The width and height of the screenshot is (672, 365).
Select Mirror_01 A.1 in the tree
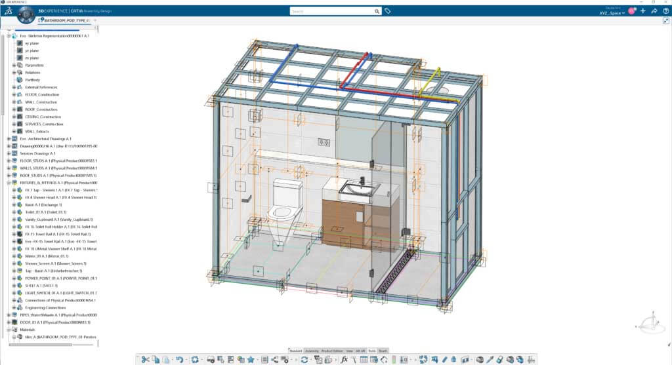(47, 256)
